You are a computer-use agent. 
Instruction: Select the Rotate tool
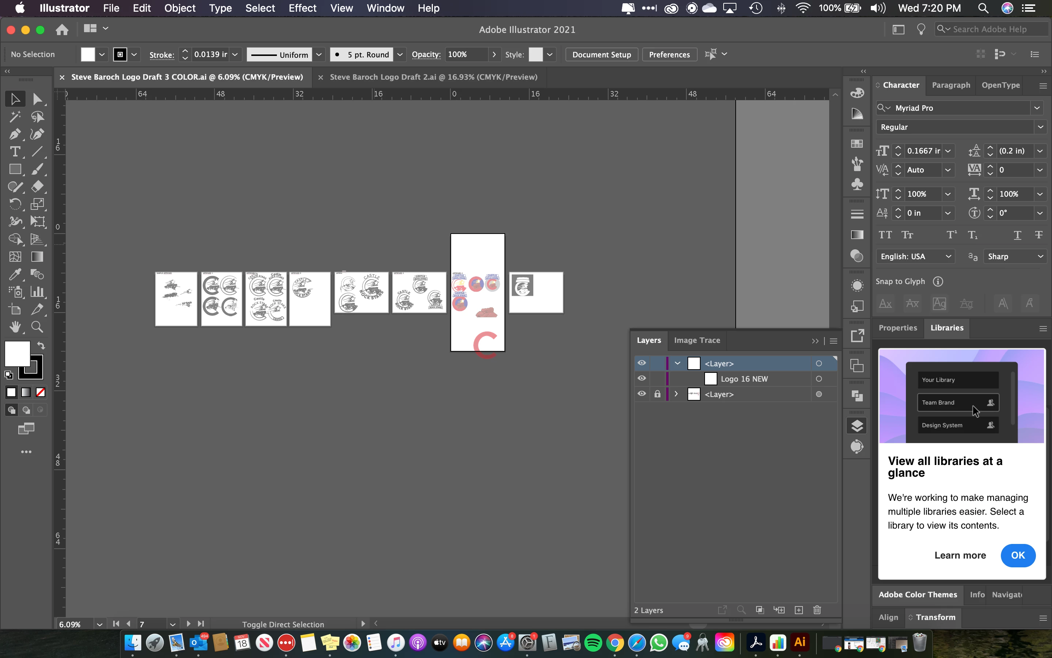click(15, 204)
